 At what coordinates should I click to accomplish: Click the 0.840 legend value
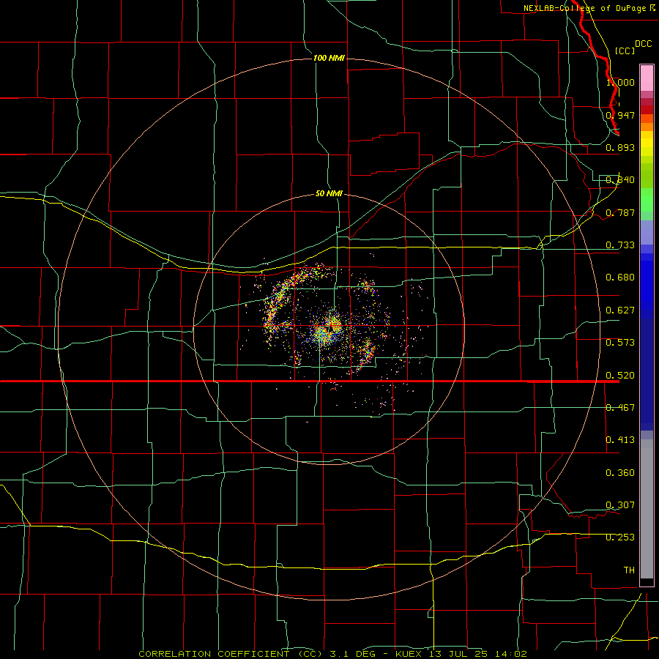point(620,180)
